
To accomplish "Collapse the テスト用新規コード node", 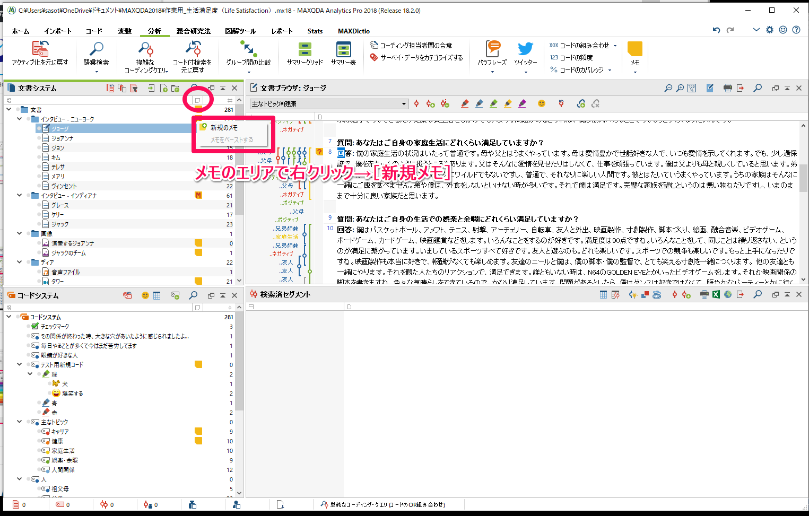I will tap(19, 364).
